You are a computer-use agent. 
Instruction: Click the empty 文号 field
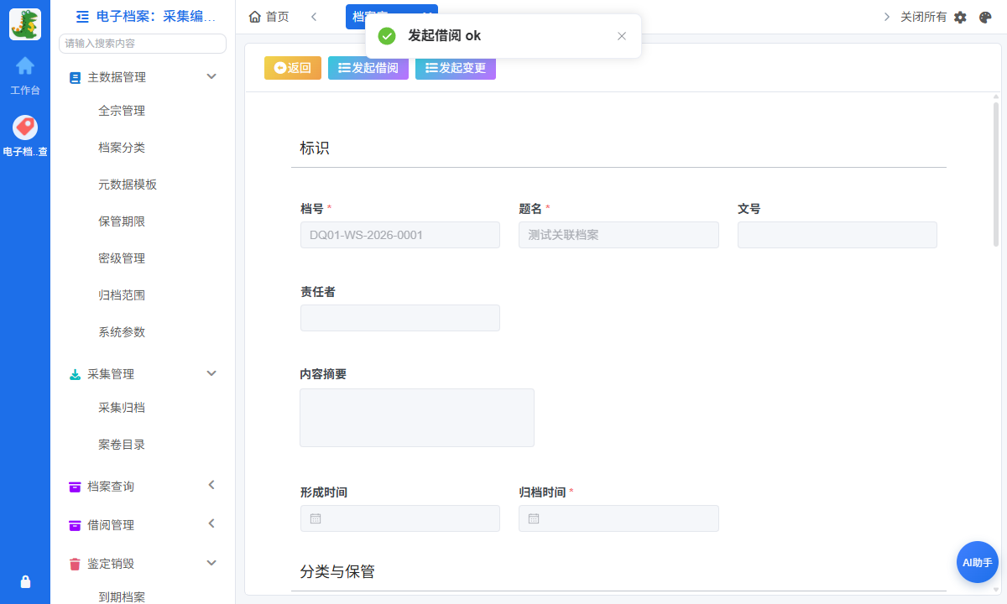point(837,235)
